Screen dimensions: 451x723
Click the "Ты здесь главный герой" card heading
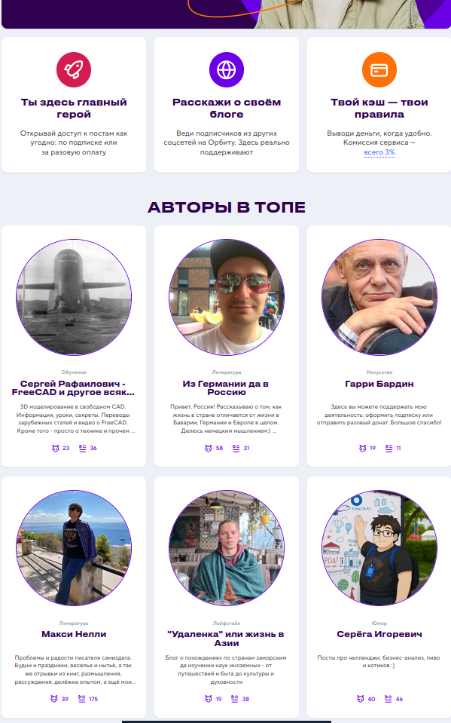74,109
